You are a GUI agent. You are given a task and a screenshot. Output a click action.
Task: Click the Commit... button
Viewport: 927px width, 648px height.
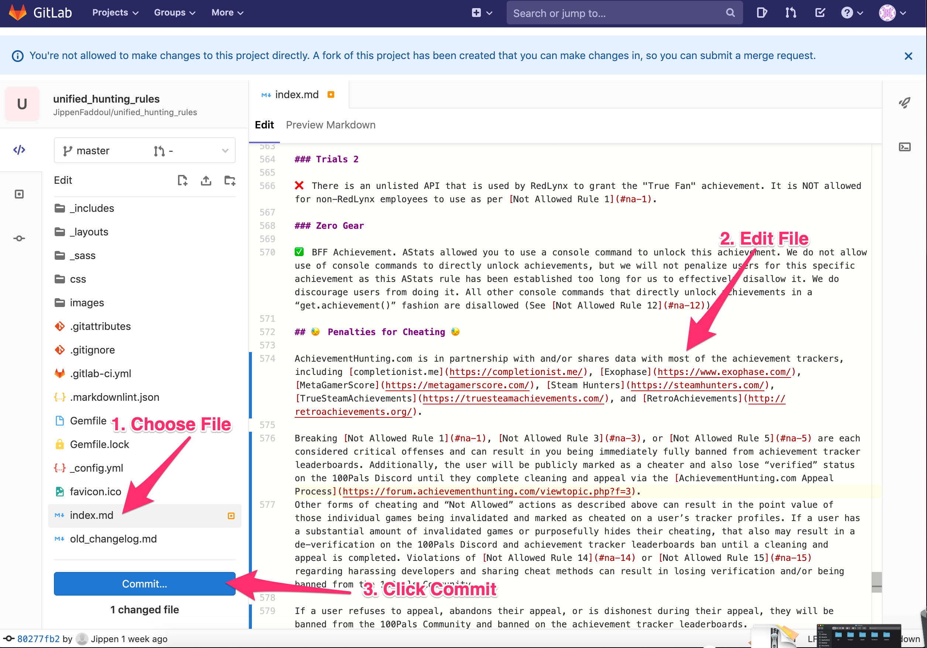[144, 584]
